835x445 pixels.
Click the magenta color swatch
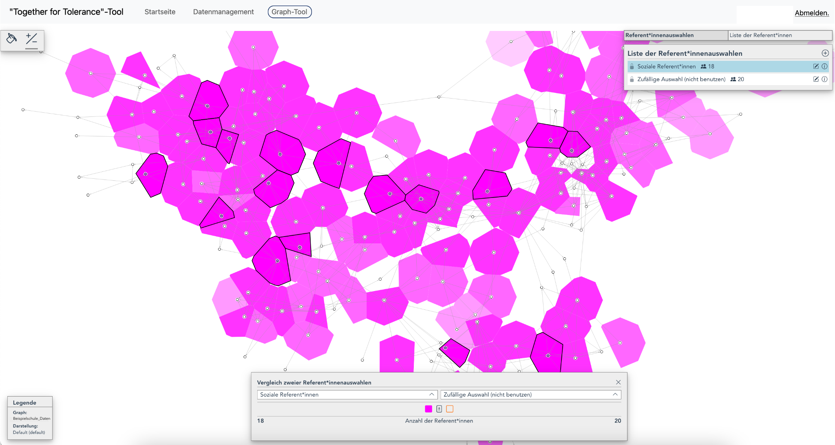pos(429,409)
